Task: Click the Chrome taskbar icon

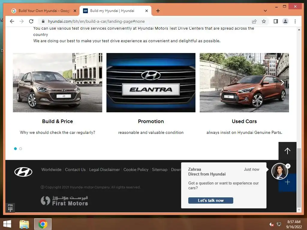Action: point(43,224)
